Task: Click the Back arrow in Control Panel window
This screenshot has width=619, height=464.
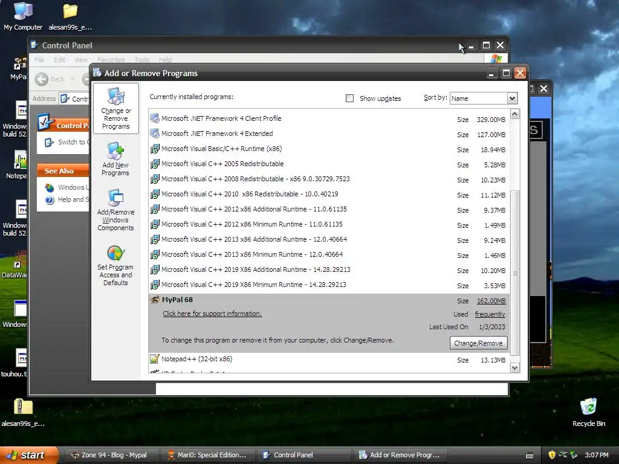Action: (42, 79)
